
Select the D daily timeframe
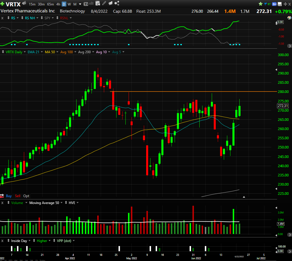(64, 4)
